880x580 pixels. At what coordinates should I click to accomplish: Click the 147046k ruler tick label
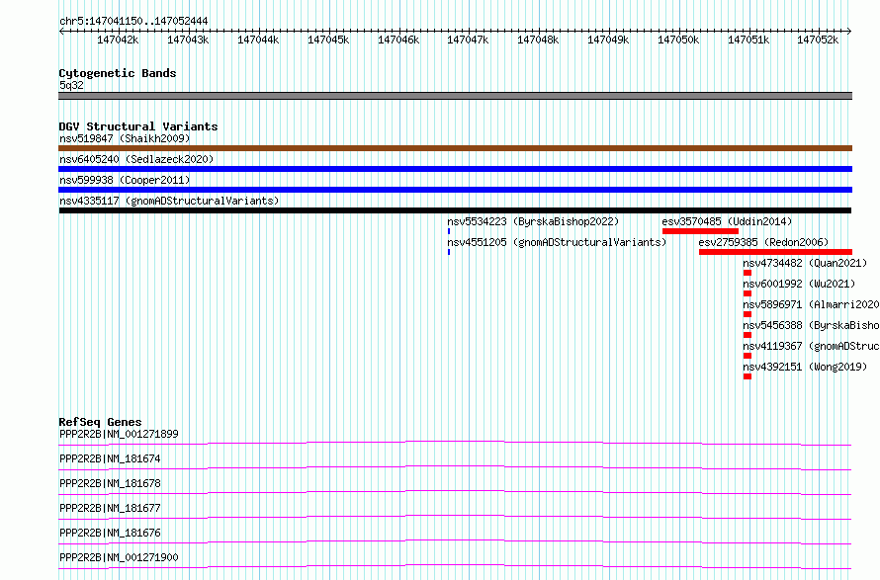[x=398, y=40]
